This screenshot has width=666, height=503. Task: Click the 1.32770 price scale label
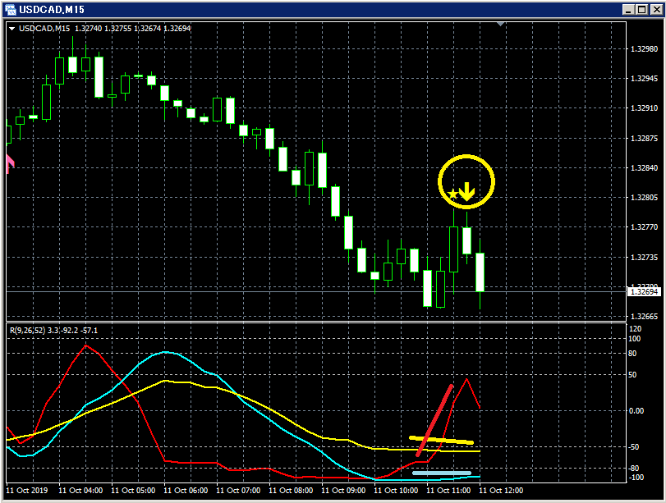click(x=644, y=227)
